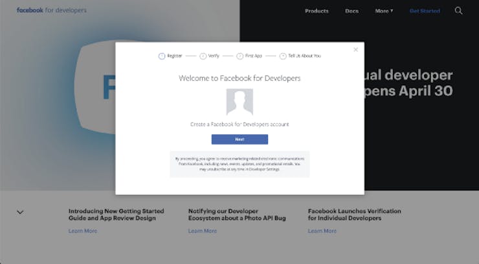Click the Get Started link
The height and width of the screenshot is (264, 479).
425,11
